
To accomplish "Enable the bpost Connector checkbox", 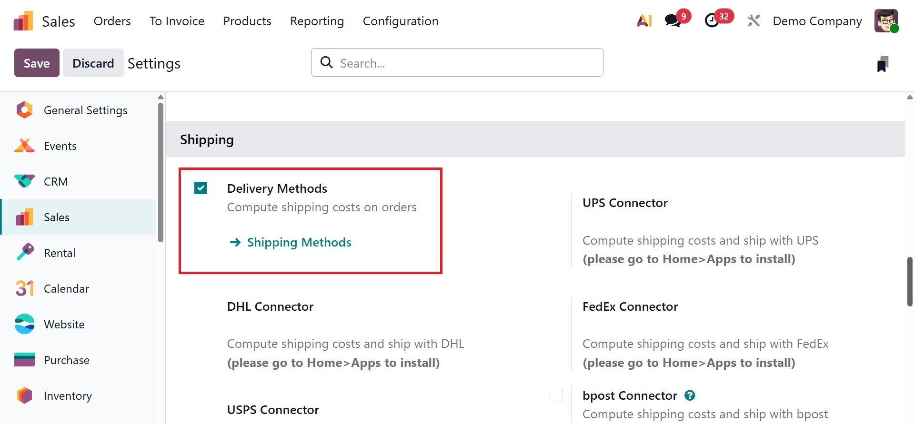I will tap(556, 395).
